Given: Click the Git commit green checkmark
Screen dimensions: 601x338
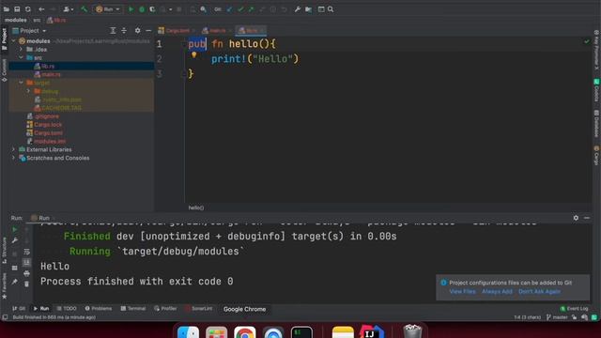Looking at the screenshot, I should (x=240, y=9).
